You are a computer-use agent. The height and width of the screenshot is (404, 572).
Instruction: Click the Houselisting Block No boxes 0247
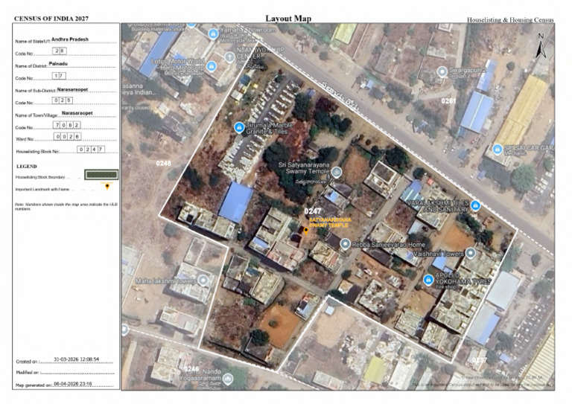[x=91, y=149]
